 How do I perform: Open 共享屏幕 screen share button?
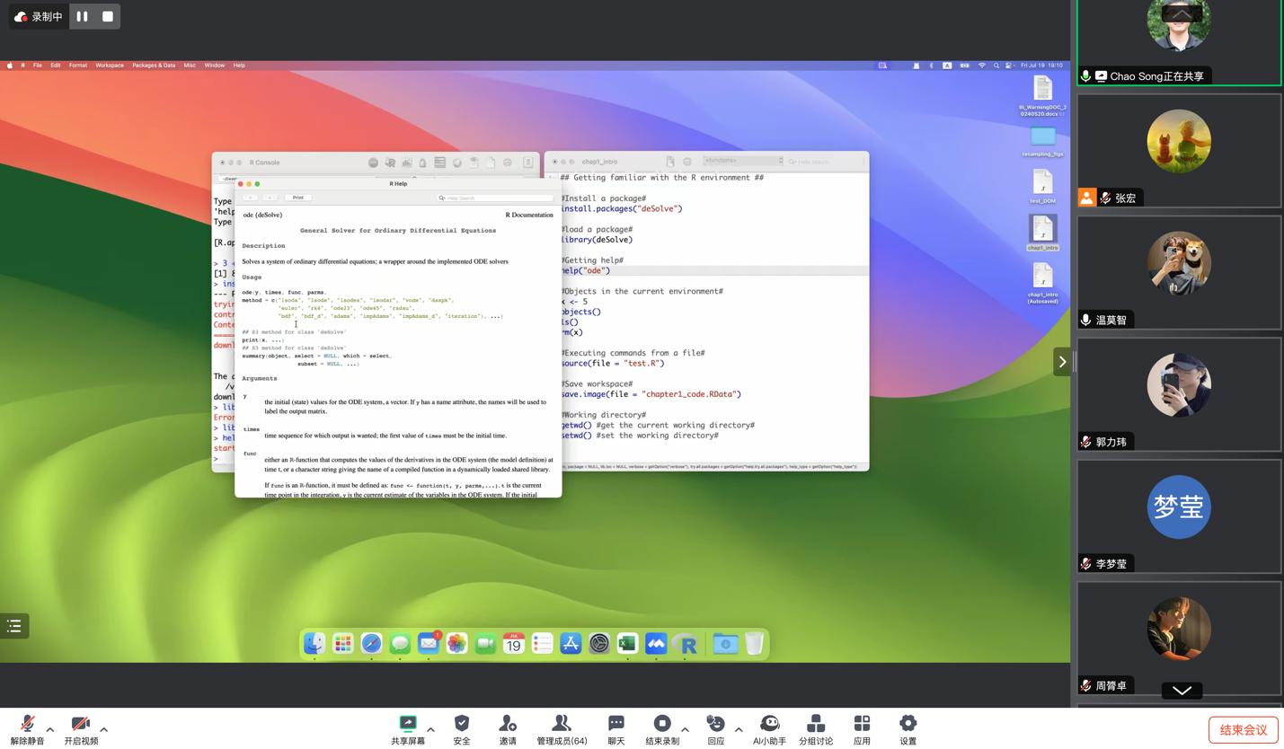[408, 730]
